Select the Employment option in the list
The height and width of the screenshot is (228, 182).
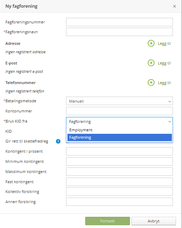(119, 130)
